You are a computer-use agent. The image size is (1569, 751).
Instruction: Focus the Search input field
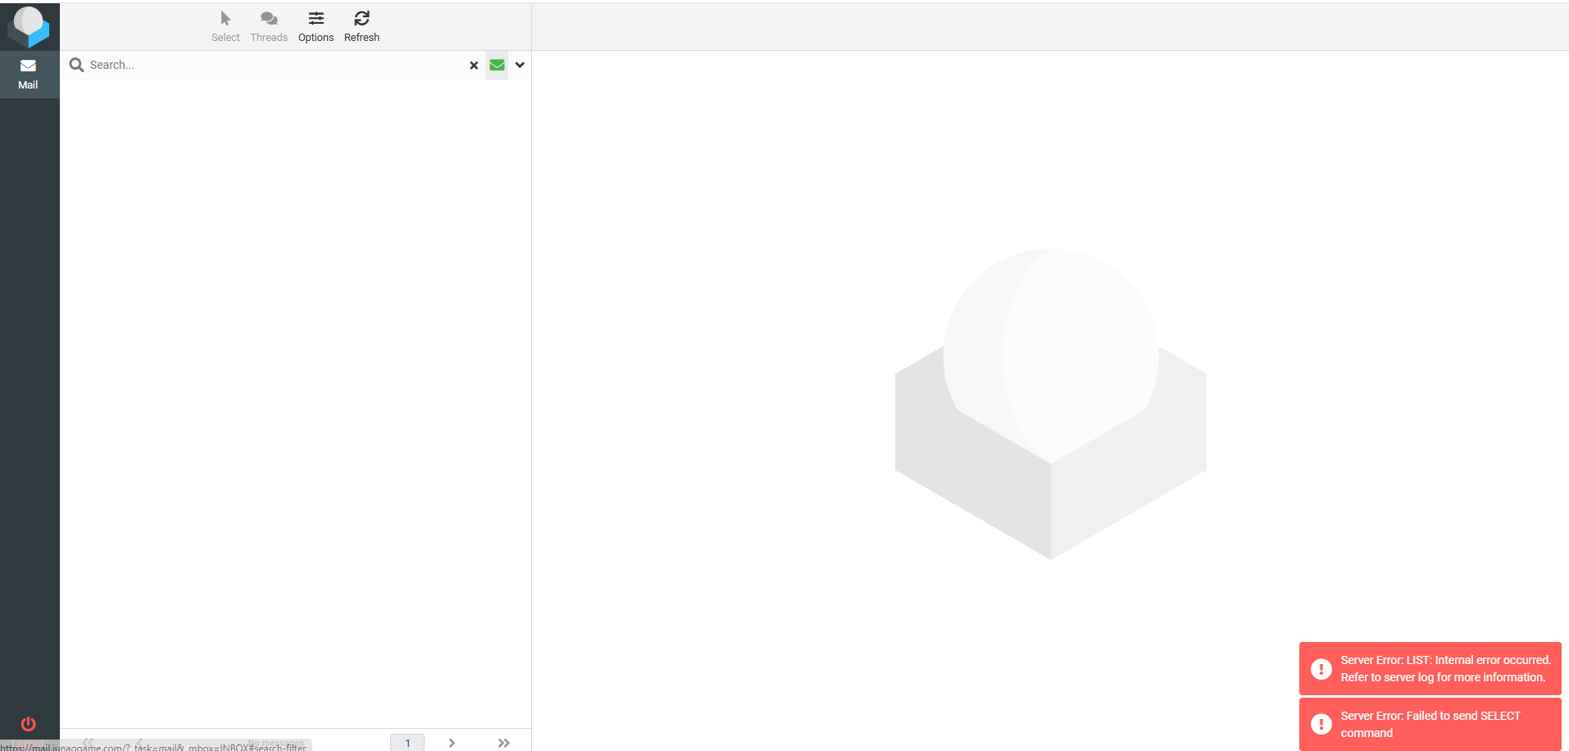click(271, 65)
